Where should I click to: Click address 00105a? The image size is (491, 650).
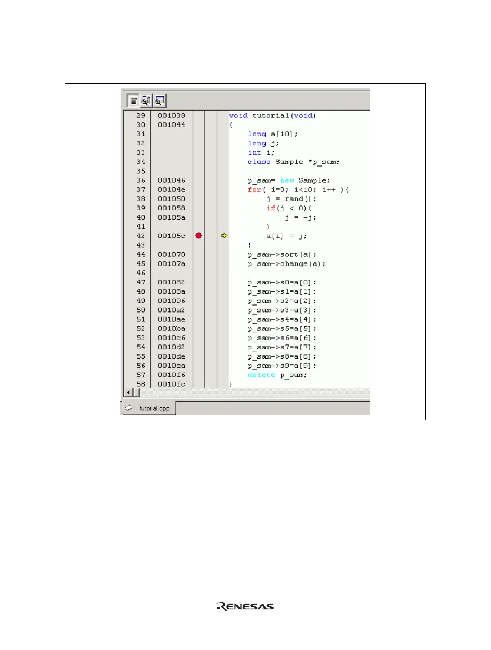click(171, 217)
